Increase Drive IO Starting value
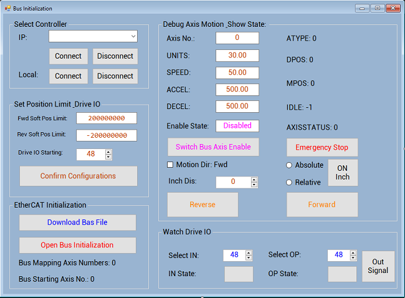 coord(108,152)
